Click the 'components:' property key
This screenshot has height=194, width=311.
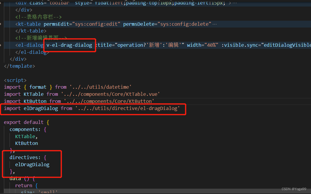click(x=25, y=129)
